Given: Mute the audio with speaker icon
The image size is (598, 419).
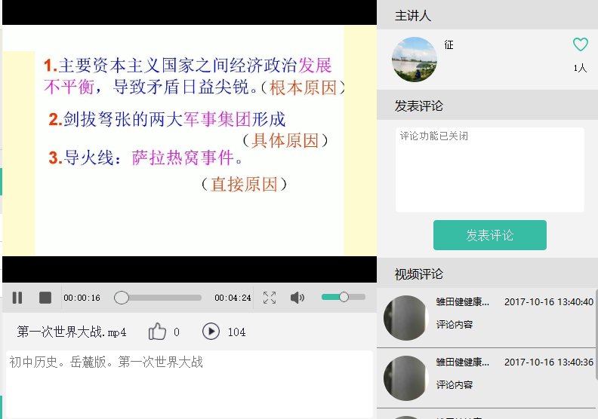Looking at the screenshot, I should coord(297,298).
